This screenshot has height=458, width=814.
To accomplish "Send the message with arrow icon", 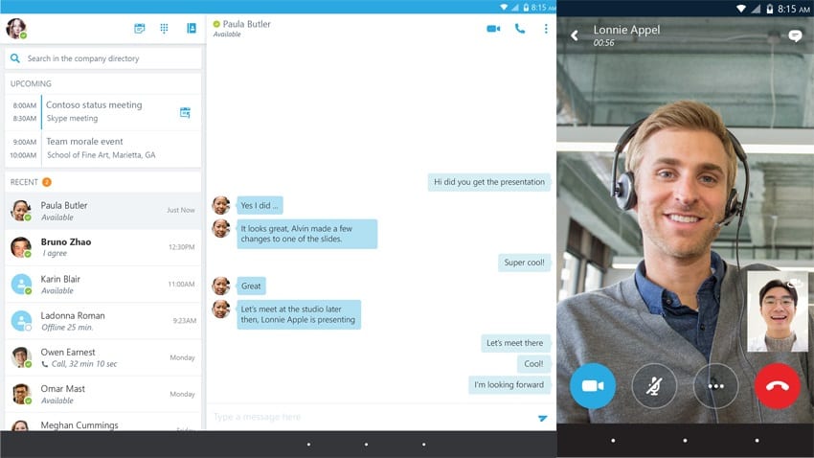I will pyautogui.click(x=542, y=418).
